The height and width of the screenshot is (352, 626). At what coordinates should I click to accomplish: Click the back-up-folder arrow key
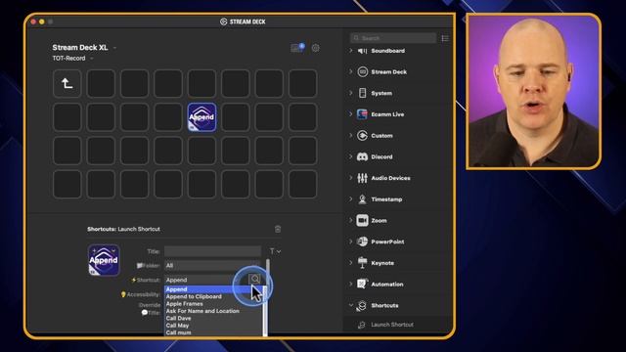pos(67,83)
